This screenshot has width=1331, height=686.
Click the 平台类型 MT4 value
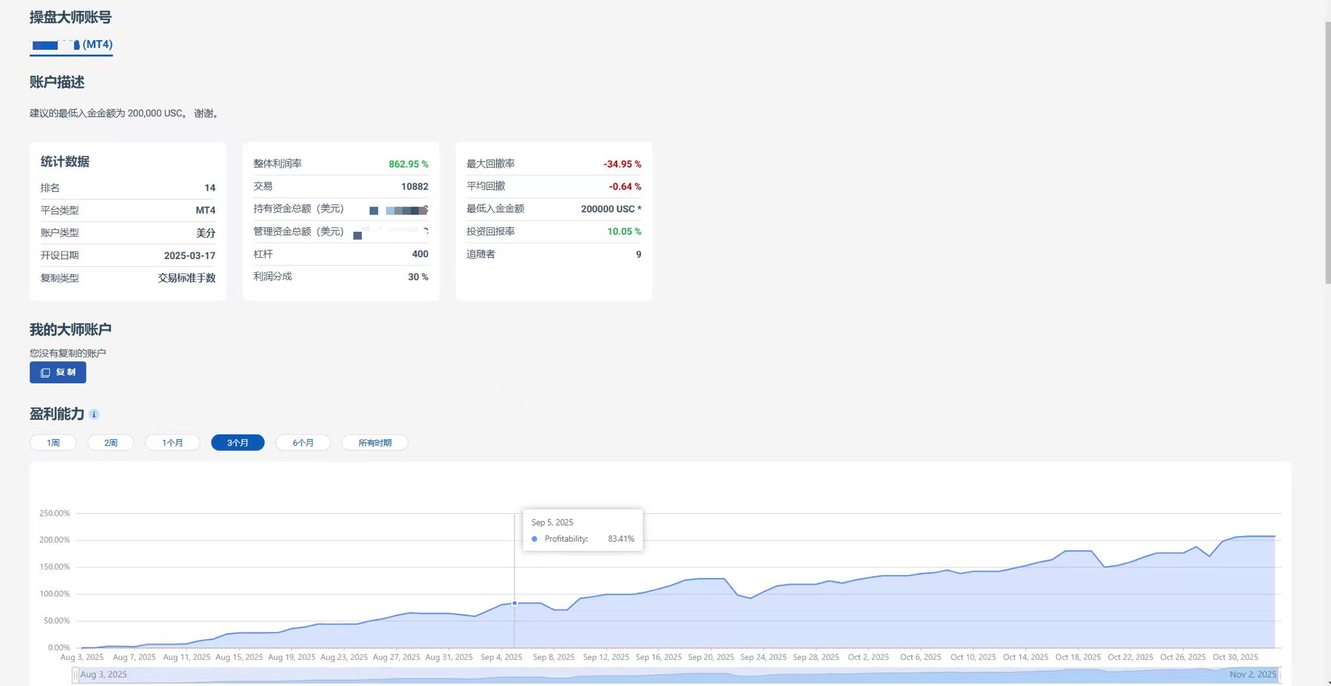(x=205, y=210)
